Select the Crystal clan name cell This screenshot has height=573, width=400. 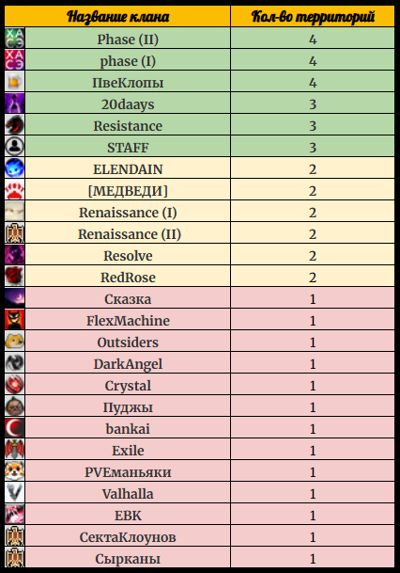128,384
